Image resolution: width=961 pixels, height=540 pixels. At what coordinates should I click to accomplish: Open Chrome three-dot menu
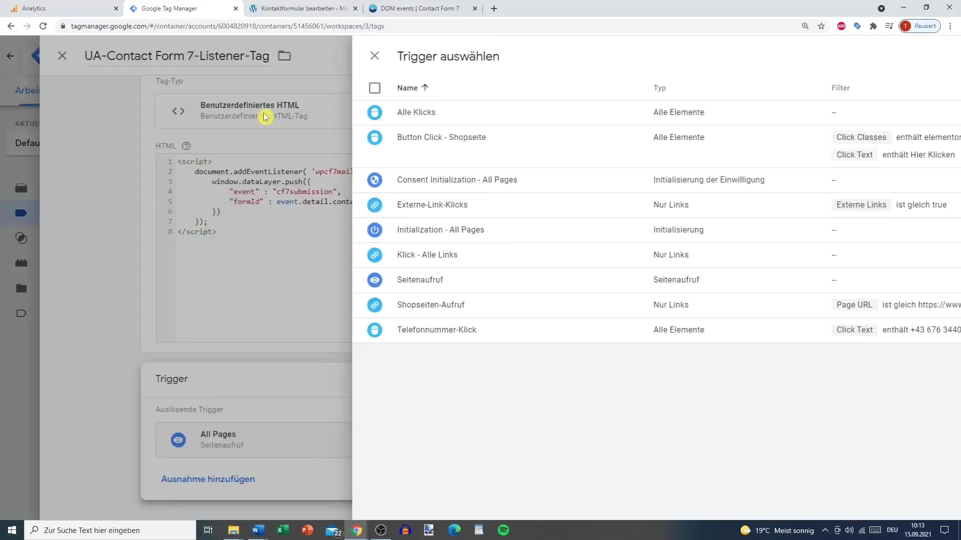click(950, 26)
